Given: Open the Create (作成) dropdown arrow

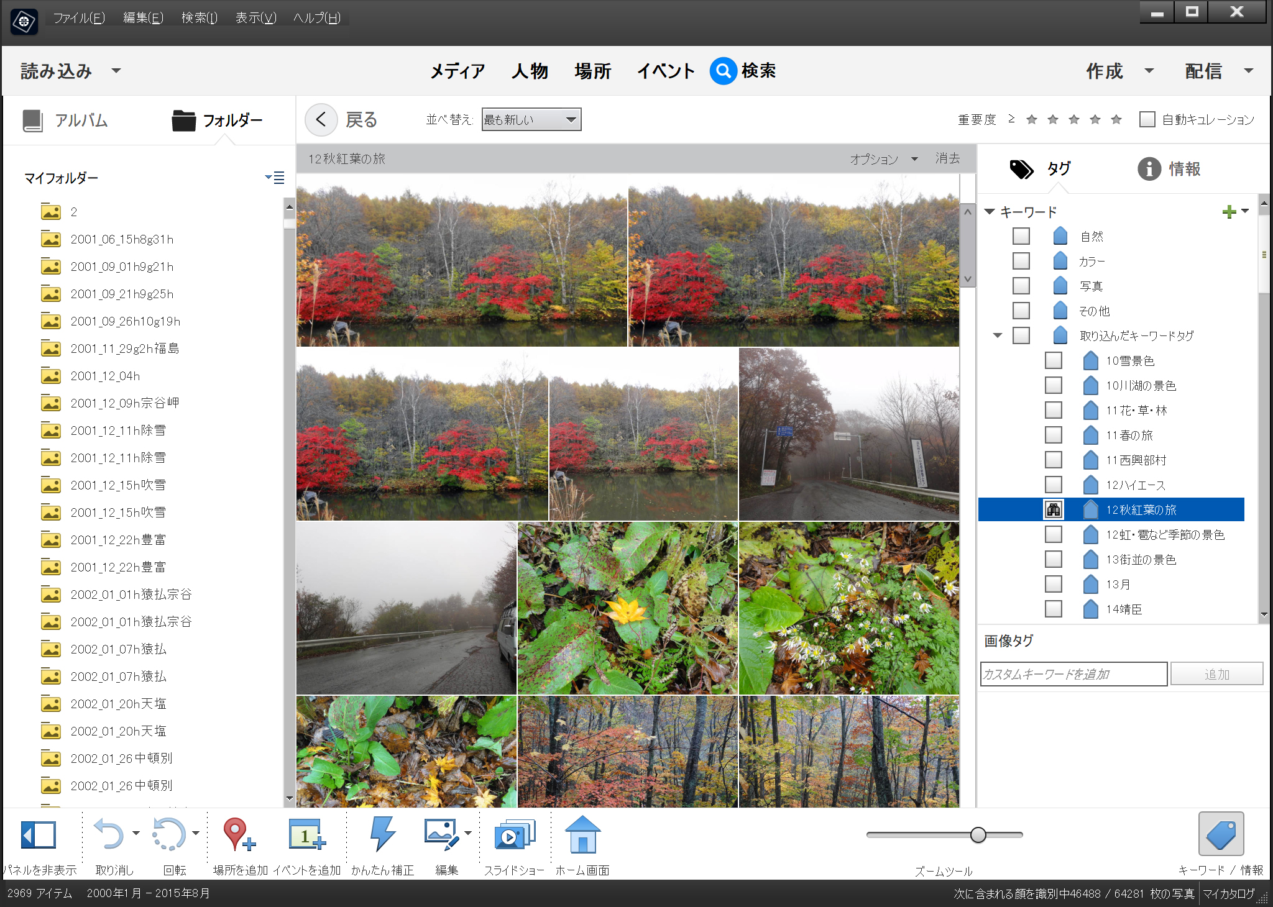Looking at the screenshot, I should point(1149,71).
